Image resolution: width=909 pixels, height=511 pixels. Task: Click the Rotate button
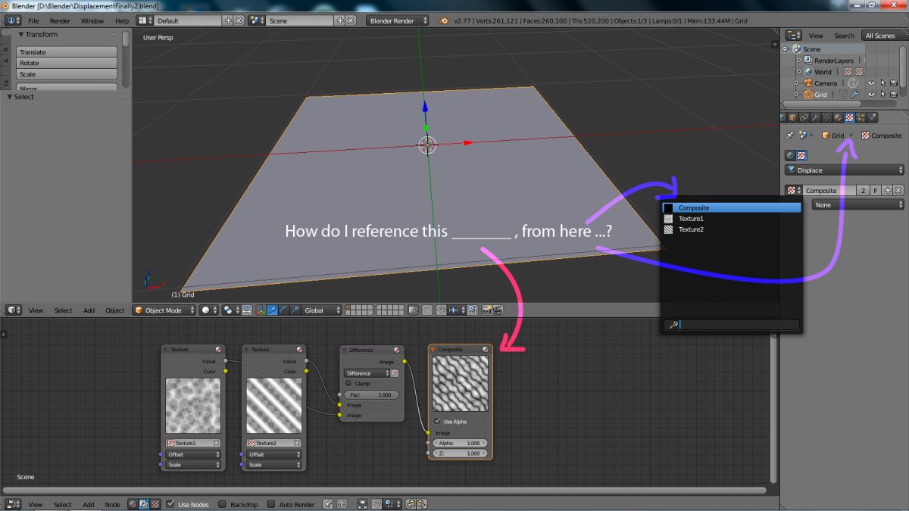coord(67,64)
